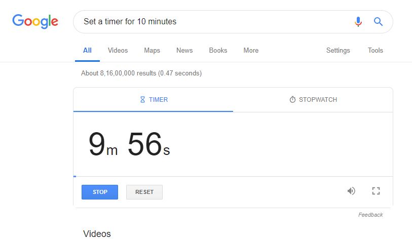Click the 9m 56s countdown display
This screenshot has height=239, width=412.
click(x=129, y=144)
